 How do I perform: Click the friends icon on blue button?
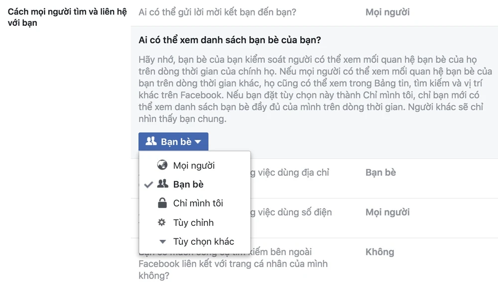pos(151,141)
